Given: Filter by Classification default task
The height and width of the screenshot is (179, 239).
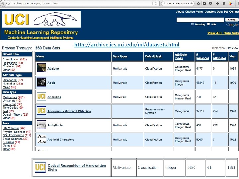Looking at the screenshot, I should click(x=11, y=59).
